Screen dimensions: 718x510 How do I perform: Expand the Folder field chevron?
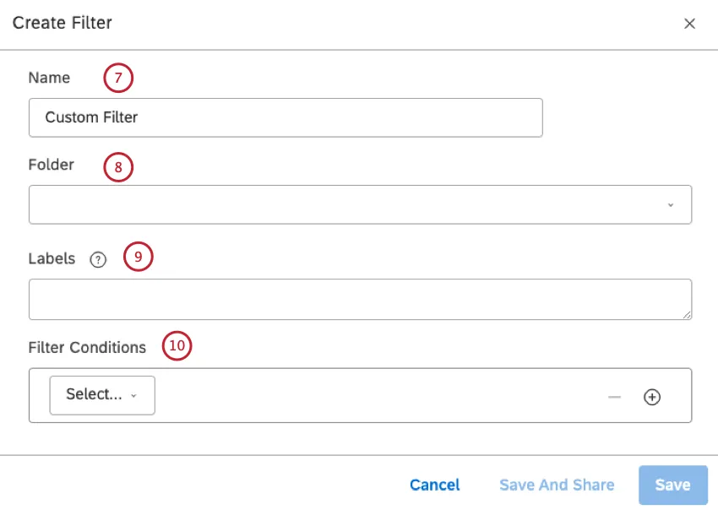click(x=672, y=203)
